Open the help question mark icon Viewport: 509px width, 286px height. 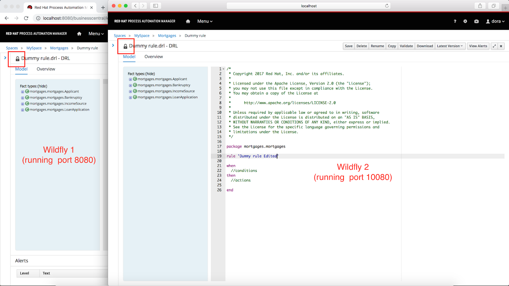click(455, 21)
